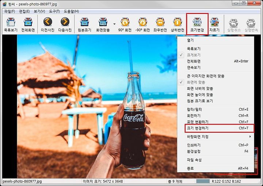Choose 열기 in the context menu
The image size is (263, 186).
(x=216, y=40)
